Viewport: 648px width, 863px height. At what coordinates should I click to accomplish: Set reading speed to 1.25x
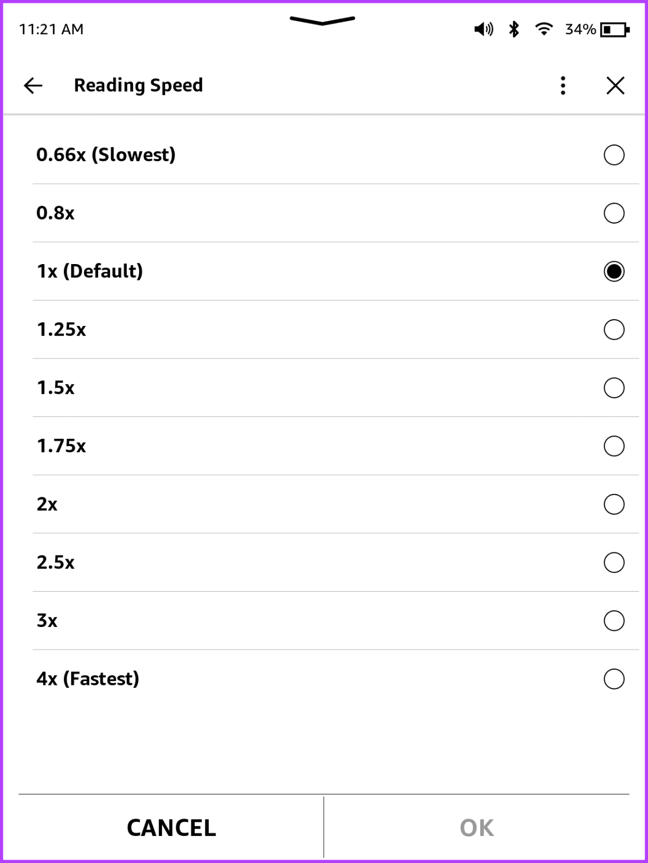tap(614, 330)
